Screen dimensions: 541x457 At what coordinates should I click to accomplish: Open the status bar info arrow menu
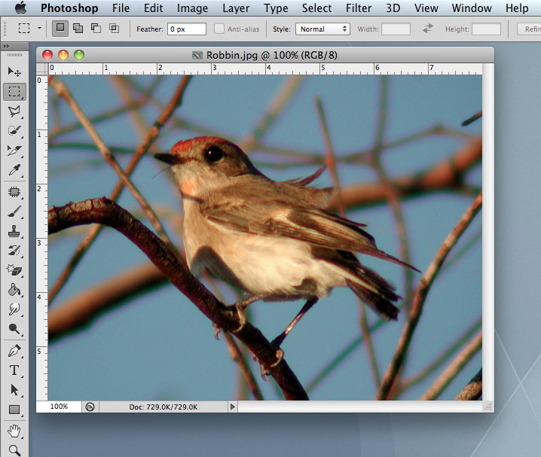[233, 407]
